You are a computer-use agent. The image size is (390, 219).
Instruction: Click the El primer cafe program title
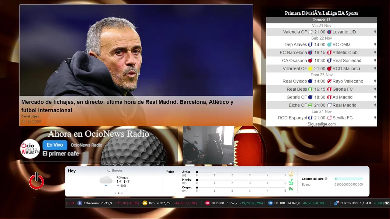[61, 154]
